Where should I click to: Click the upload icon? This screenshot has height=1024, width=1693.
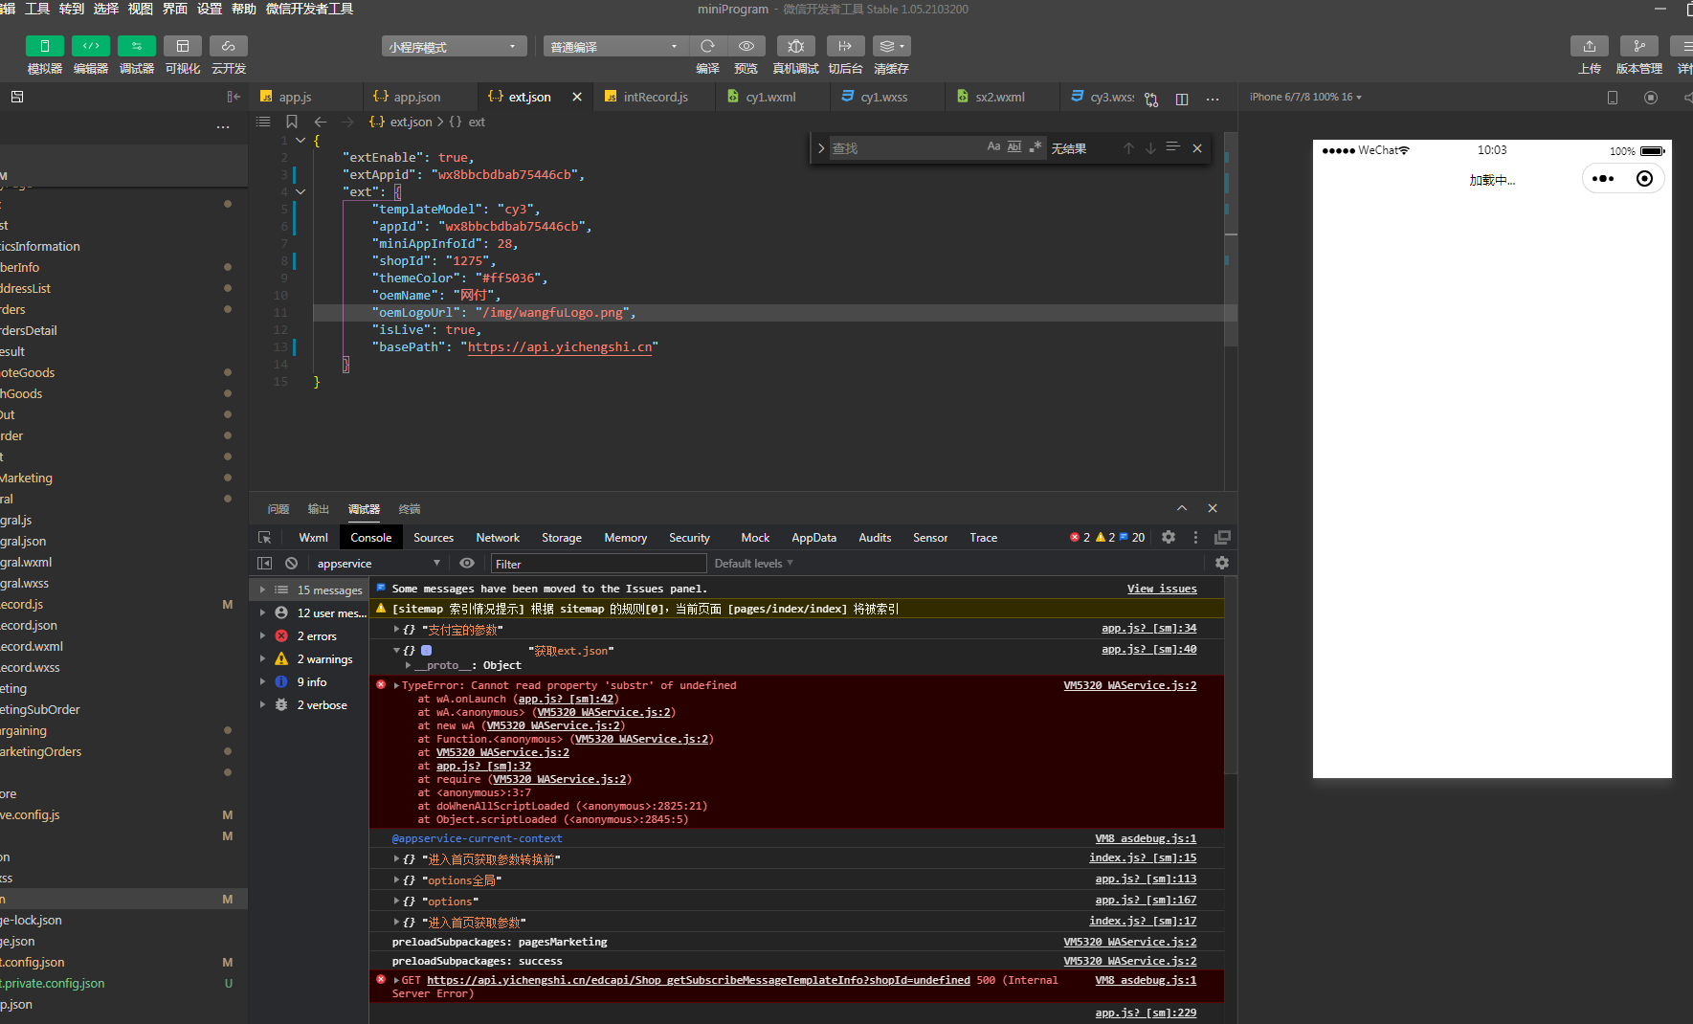[x=1589, y=46]
